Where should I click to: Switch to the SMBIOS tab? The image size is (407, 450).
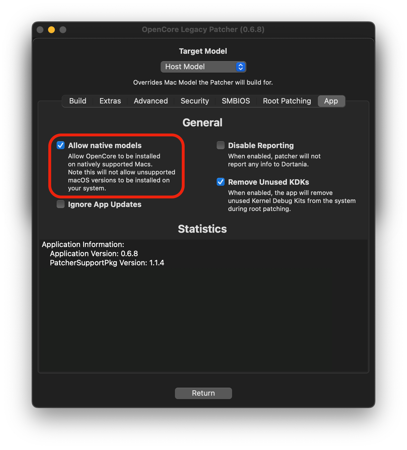236,101
